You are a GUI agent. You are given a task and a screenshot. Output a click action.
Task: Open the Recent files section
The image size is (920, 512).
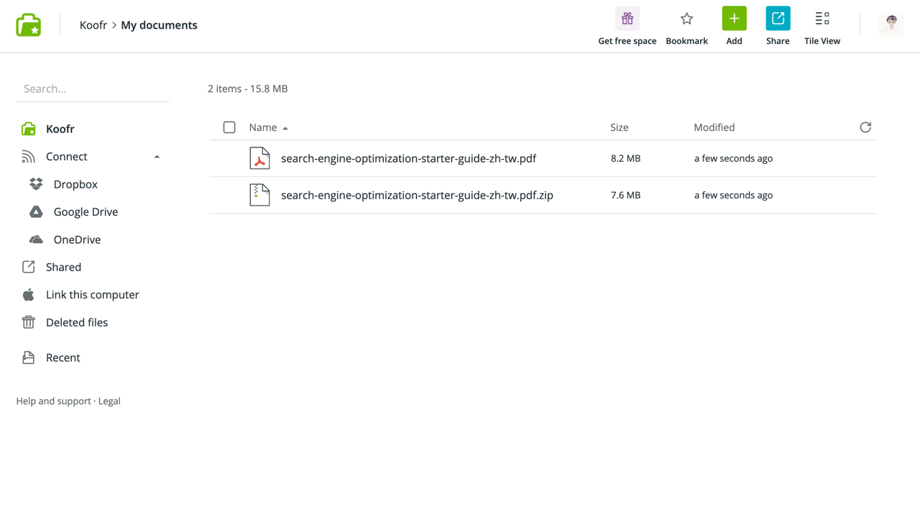[63, 357]
